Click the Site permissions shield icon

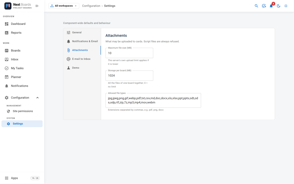[8, 111]
